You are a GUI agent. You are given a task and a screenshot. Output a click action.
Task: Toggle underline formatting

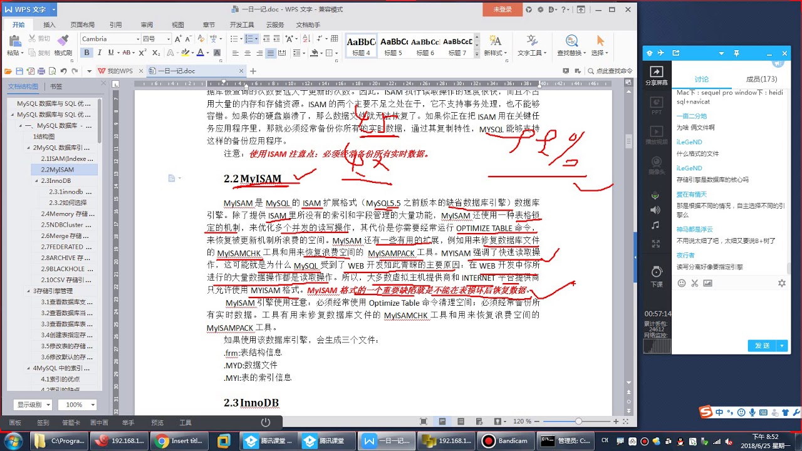click(x=111, y=53)
